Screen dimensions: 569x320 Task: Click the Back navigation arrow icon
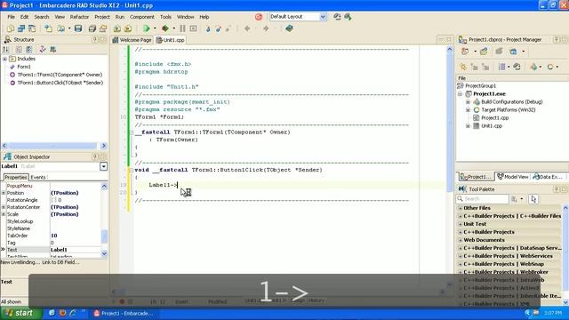pyautogui.click(x=247, y=28)
